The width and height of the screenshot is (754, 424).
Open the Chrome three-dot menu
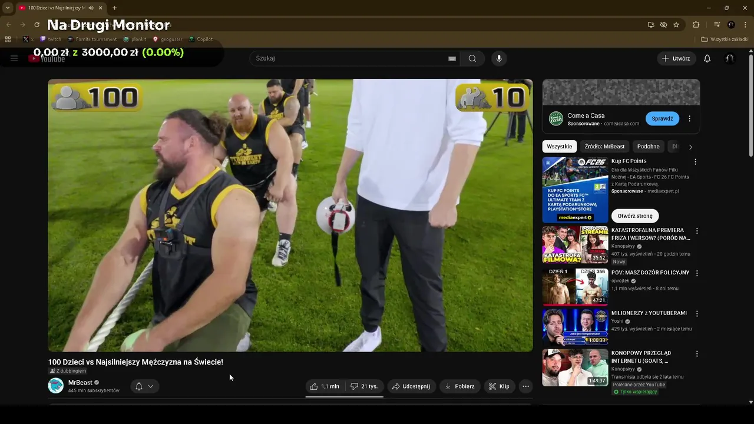pyautogui.click(x=745, y=25)
